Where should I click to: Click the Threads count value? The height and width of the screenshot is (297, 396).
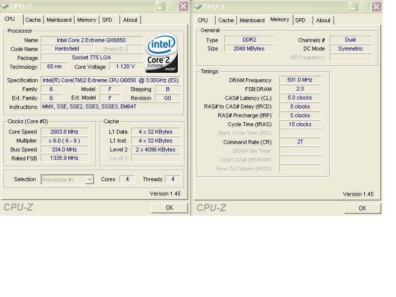[173, 179]
